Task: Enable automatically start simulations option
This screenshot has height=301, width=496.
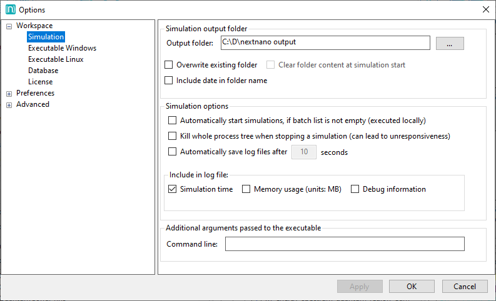Action: [173, 121]
